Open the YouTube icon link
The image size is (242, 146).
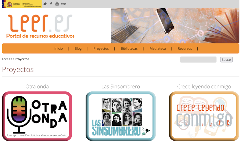click(57, 4)
